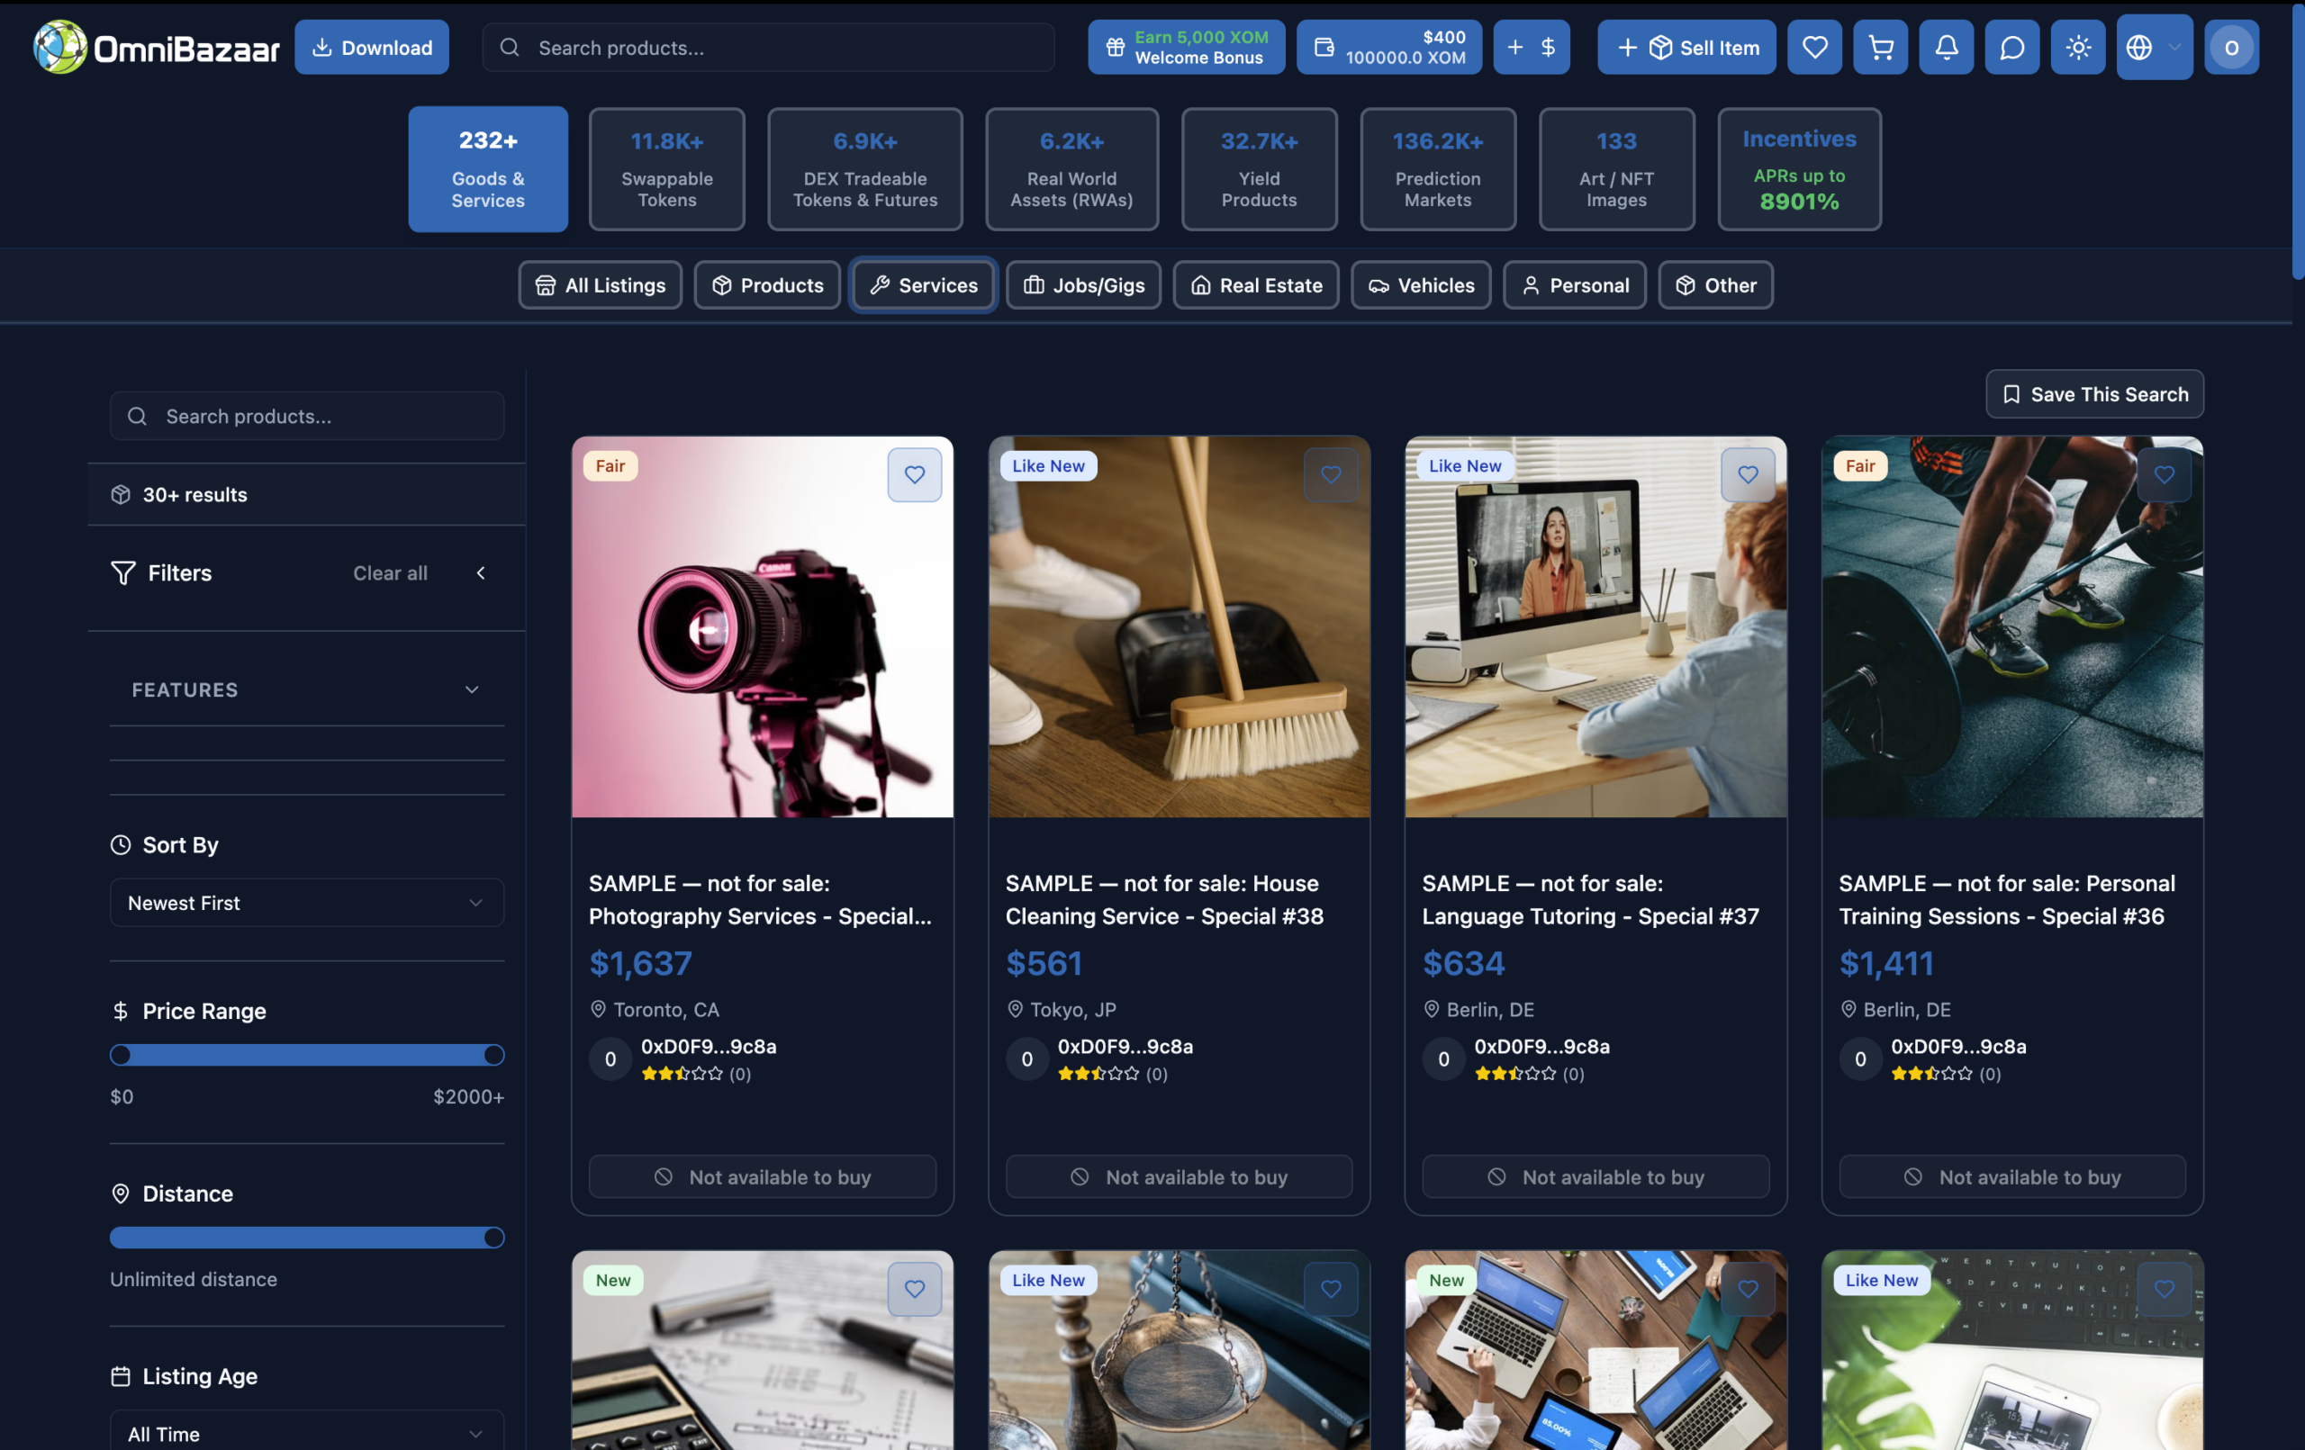2305x1450 pixels.
Task: Switch to Products tab
Action: (x=768, y=285)
